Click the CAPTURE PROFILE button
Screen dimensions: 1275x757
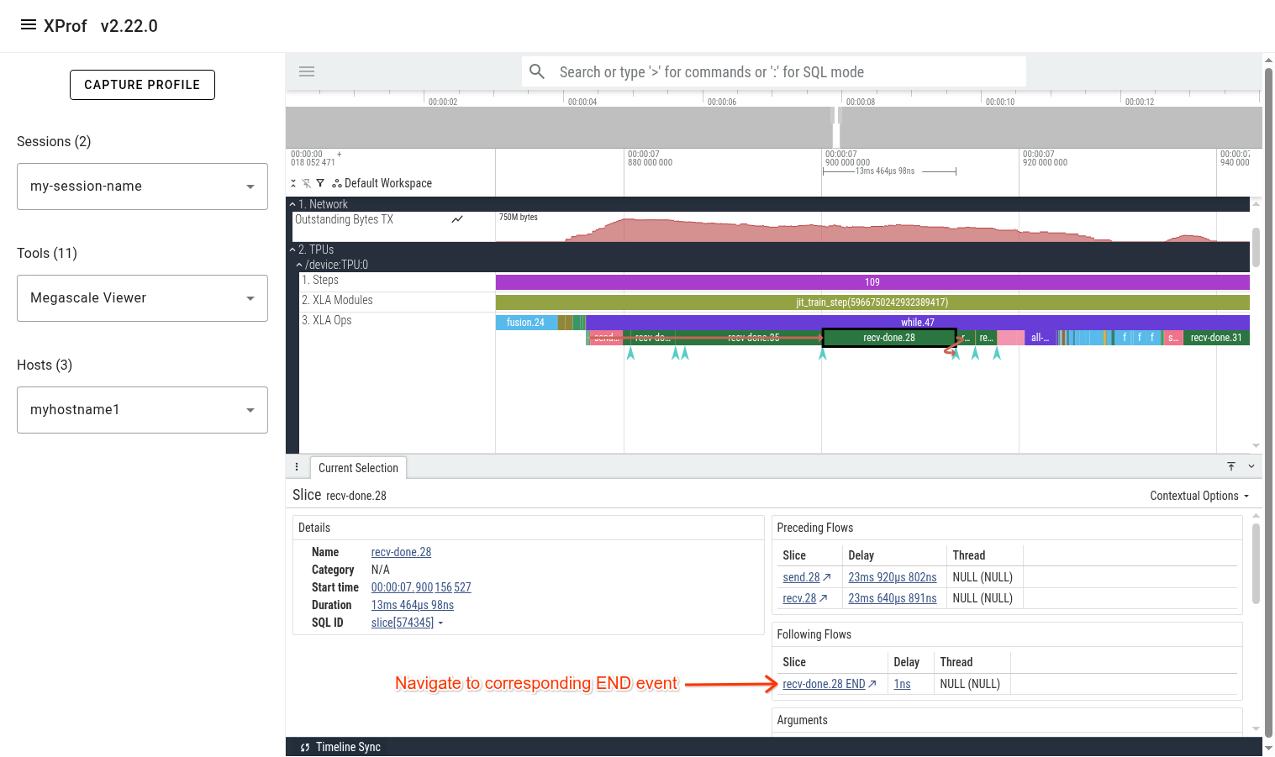[142, 84]
